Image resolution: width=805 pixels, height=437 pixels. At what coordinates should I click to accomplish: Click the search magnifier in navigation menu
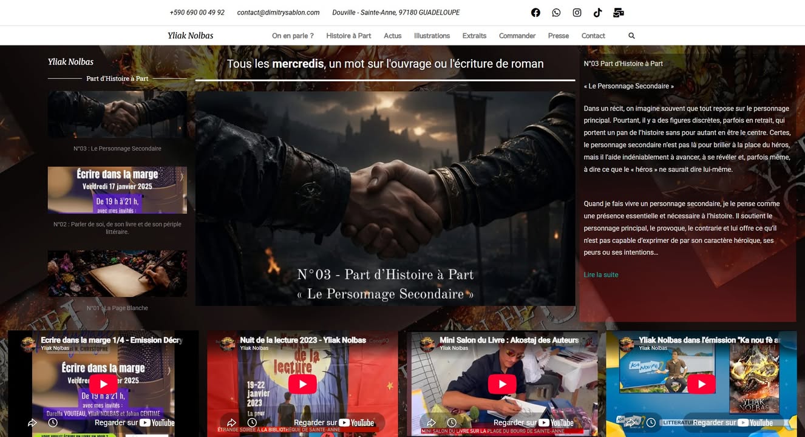tap(631, 36)
